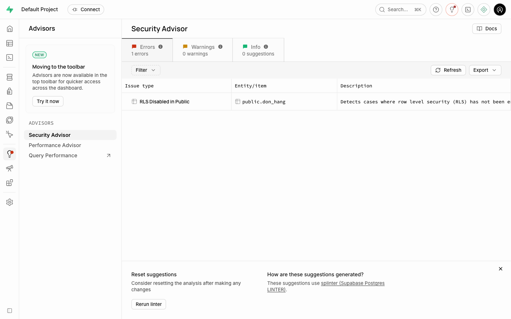Click the Refresh button

448,70
